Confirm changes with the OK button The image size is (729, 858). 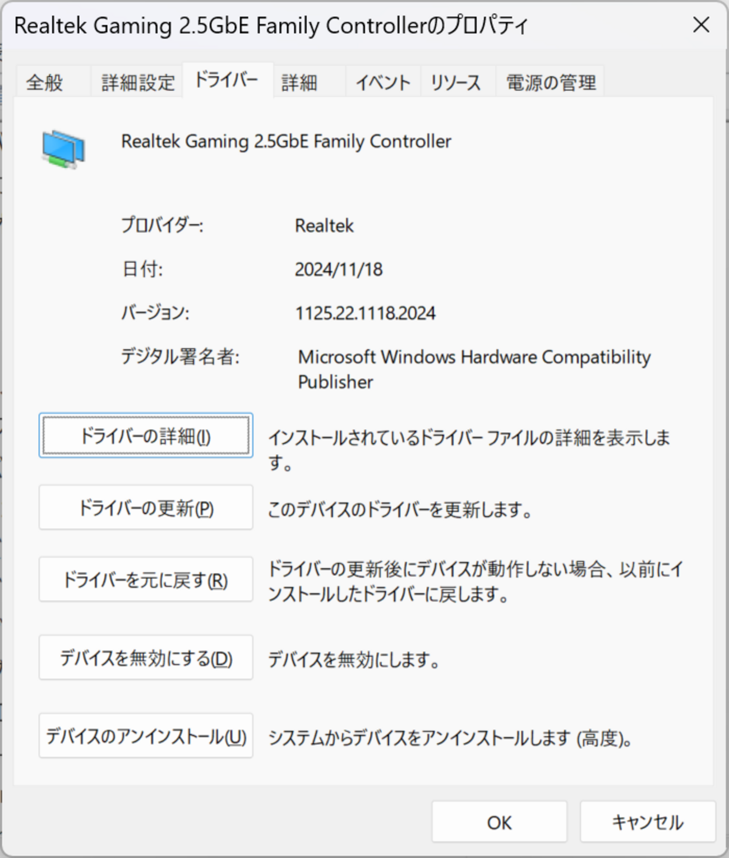point(499,822)
